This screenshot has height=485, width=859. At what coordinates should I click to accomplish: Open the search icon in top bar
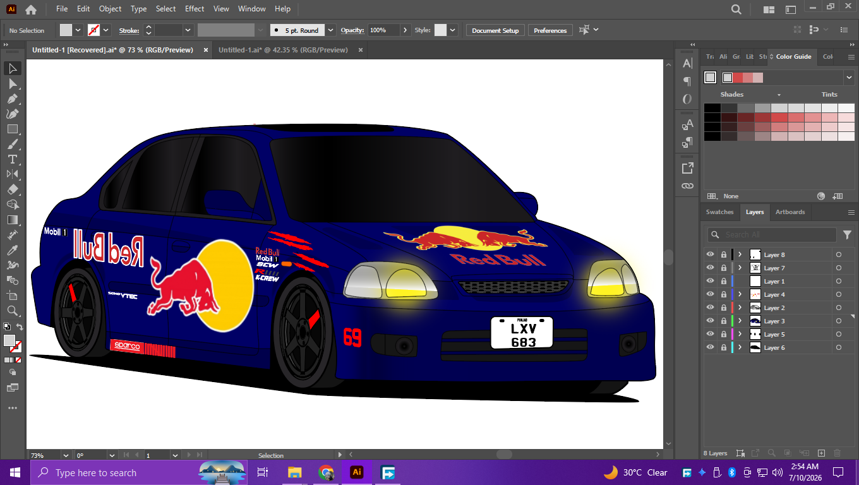coord(736,9)
